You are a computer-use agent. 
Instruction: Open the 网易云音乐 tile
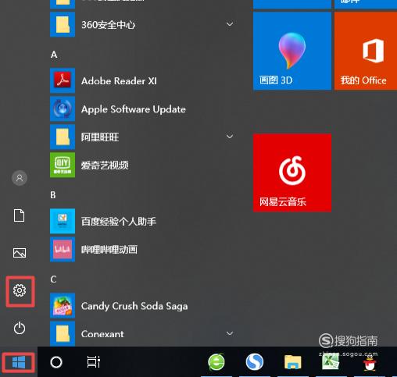point(292,172)
